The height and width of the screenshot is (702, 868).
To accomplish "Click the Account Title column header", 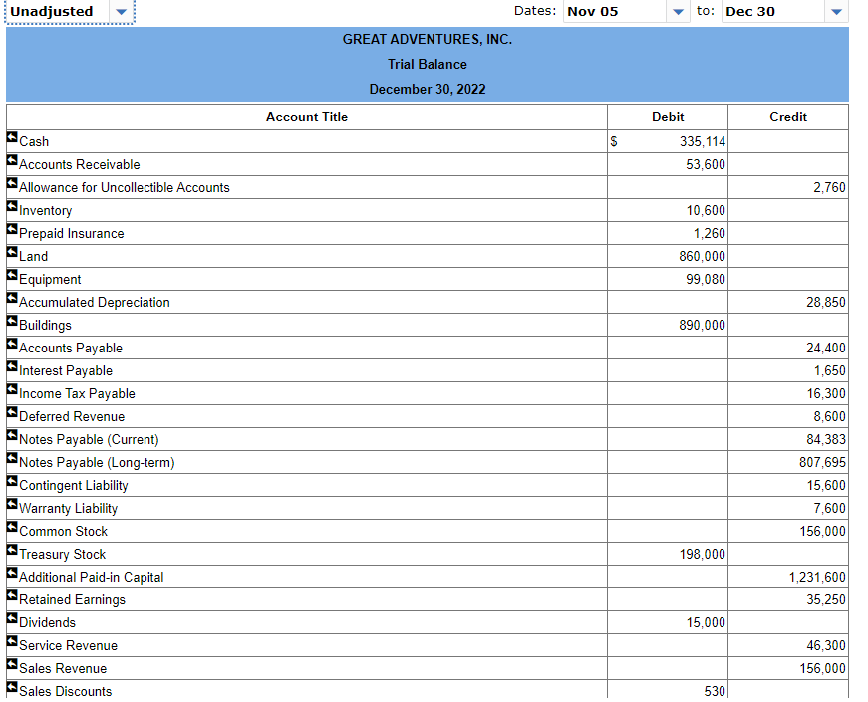I will (x=306, y=117).
